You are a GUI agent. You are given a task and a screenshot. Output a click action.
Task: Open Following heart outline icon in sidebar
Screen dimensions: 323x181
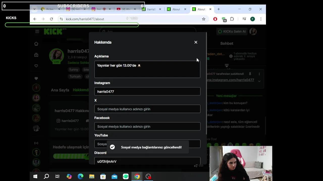click(36, 66)
